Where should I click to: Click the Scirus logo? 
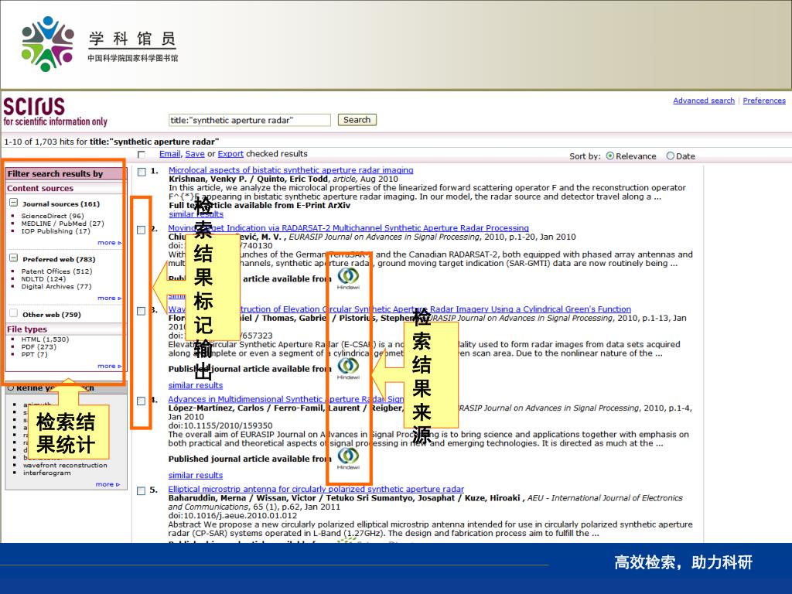point(55,111)
